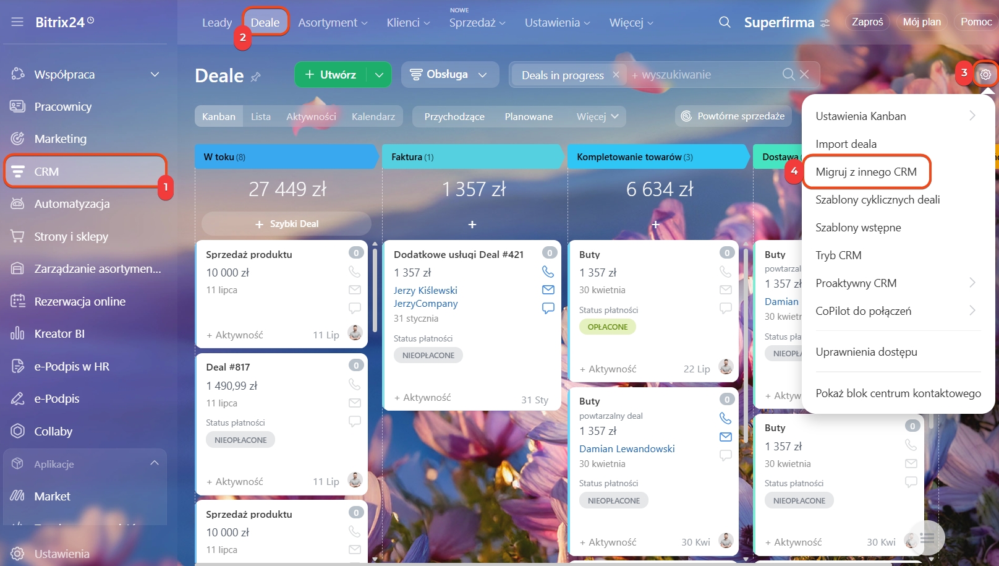Viewport: 999px width, 566px height.
Task: Switch to Lista view tab
Action: 260,116
